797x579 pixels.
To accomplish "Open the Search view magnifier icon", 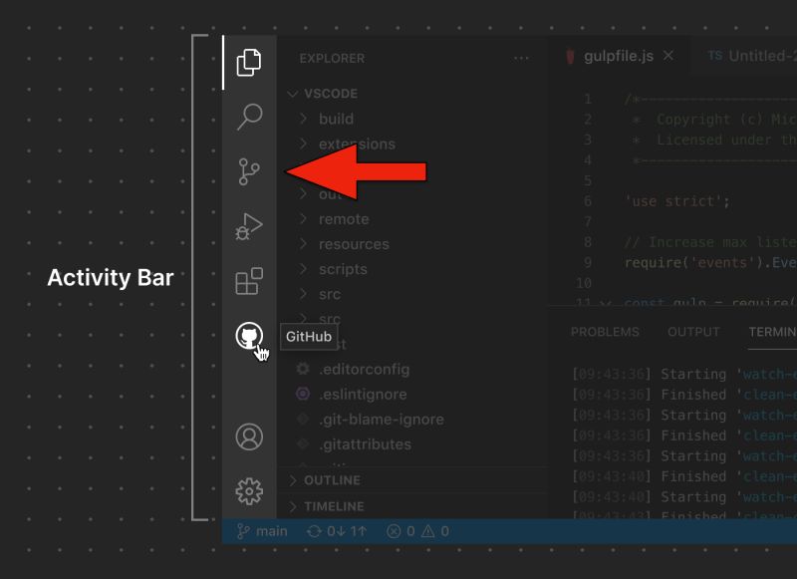I will pos(249,117).
